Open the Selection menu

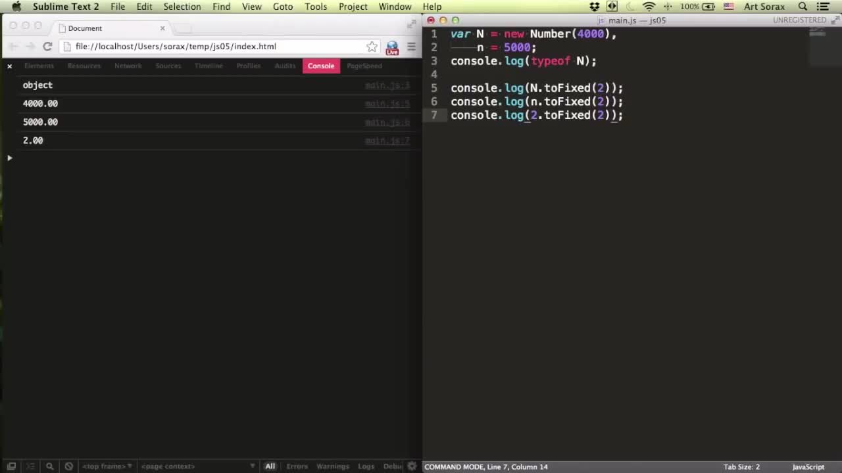point(182,7)
